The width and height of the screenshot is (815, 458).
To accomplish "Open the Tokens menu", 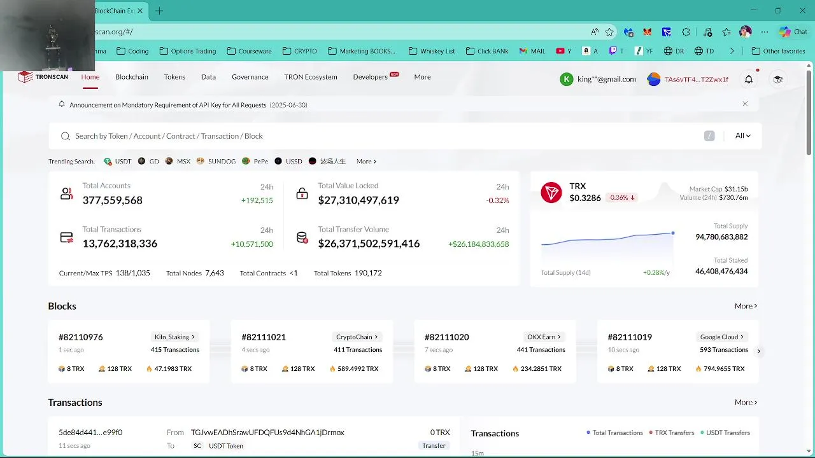I will [x=174, y=77].
